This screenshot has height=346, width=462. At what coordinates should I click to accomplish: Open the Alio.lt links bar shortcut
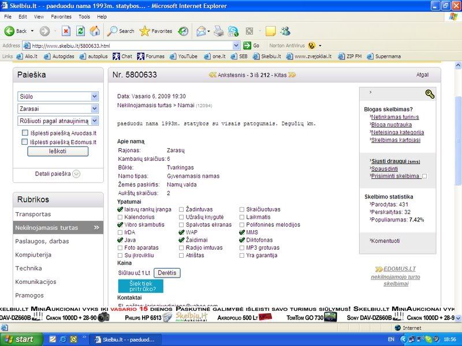[x=27, y=56]
